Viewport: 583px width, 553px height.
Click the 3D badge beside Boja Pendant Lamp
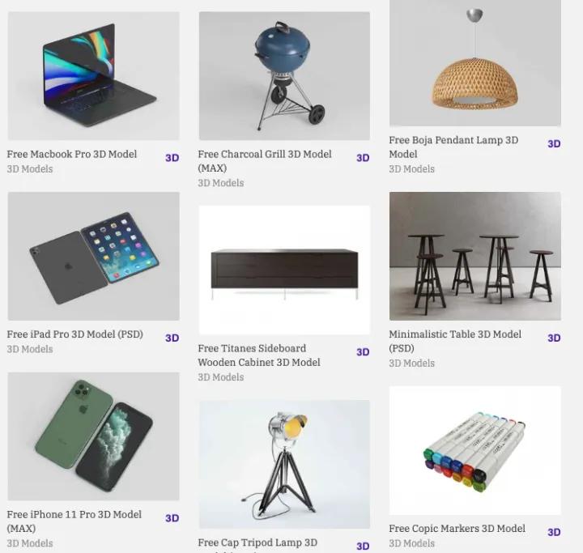click(x=554, y=143)
